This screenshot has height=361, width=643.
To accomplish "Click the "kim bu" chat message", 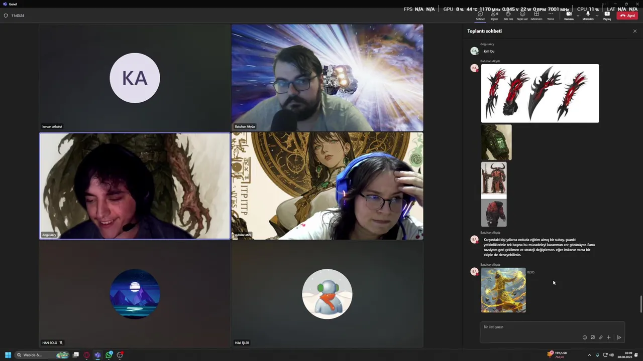I will pyautogui.click(x=489, y=51).
